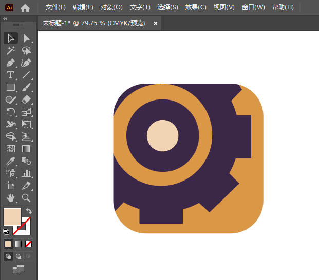Screen dimensions: 319x280
Task: Switch to the 未标题-1* document tab
Action: pos(94,23)
